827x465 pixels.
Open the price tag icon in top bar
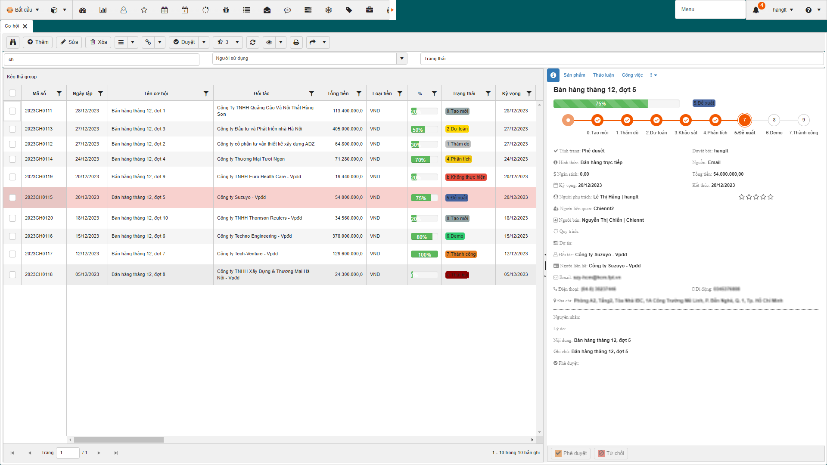(x=349, y=10)
